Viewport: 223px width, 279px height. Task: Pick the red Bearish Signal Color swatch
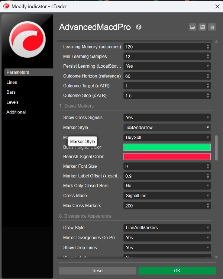pyautogui.click(x=167, y=157)
